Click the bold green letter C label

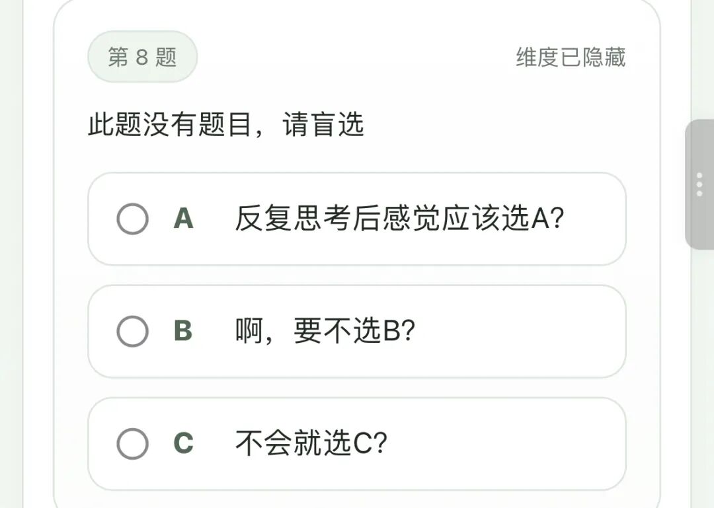pyautogui.click(x=183, y=443)
